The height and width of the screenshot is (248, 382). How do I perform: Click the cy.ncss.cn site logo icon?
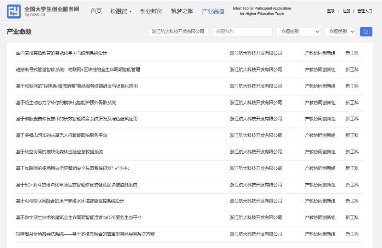click(x=14, y=11)
